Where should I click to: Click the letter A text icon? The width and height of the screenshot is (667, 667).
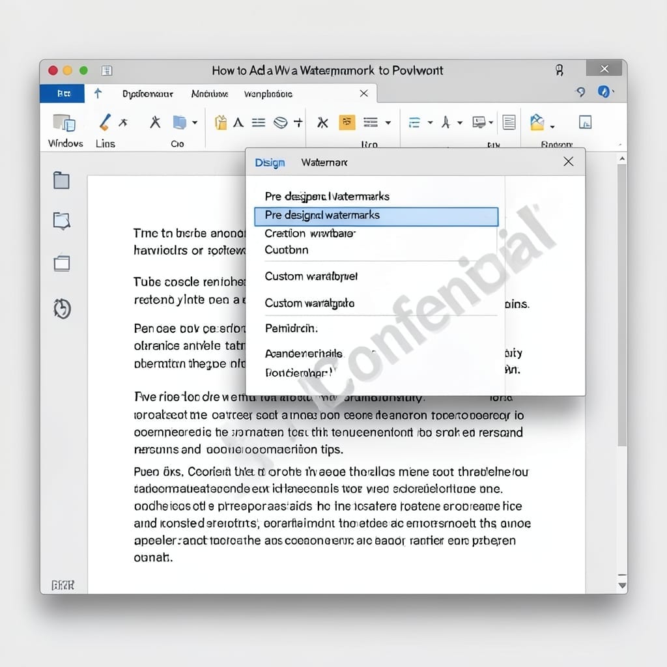point(238,122)
